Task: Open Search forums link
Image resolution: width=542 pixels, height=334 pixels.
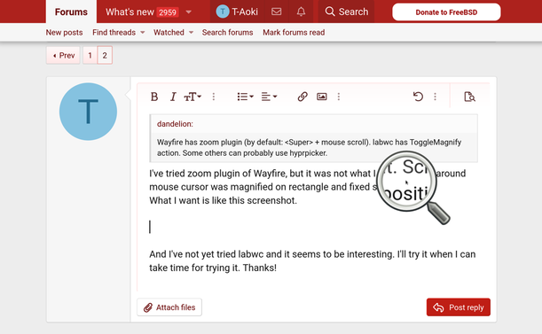Action: coord(227,33)
